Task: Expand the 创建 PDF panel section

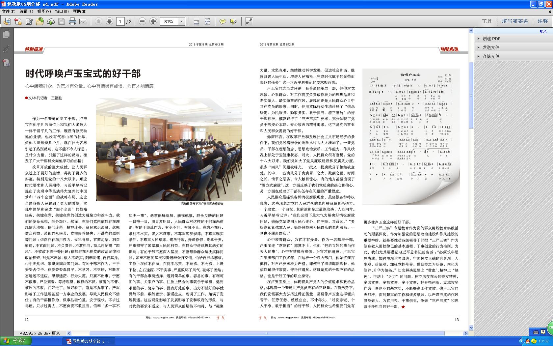Action: (491, 39)
